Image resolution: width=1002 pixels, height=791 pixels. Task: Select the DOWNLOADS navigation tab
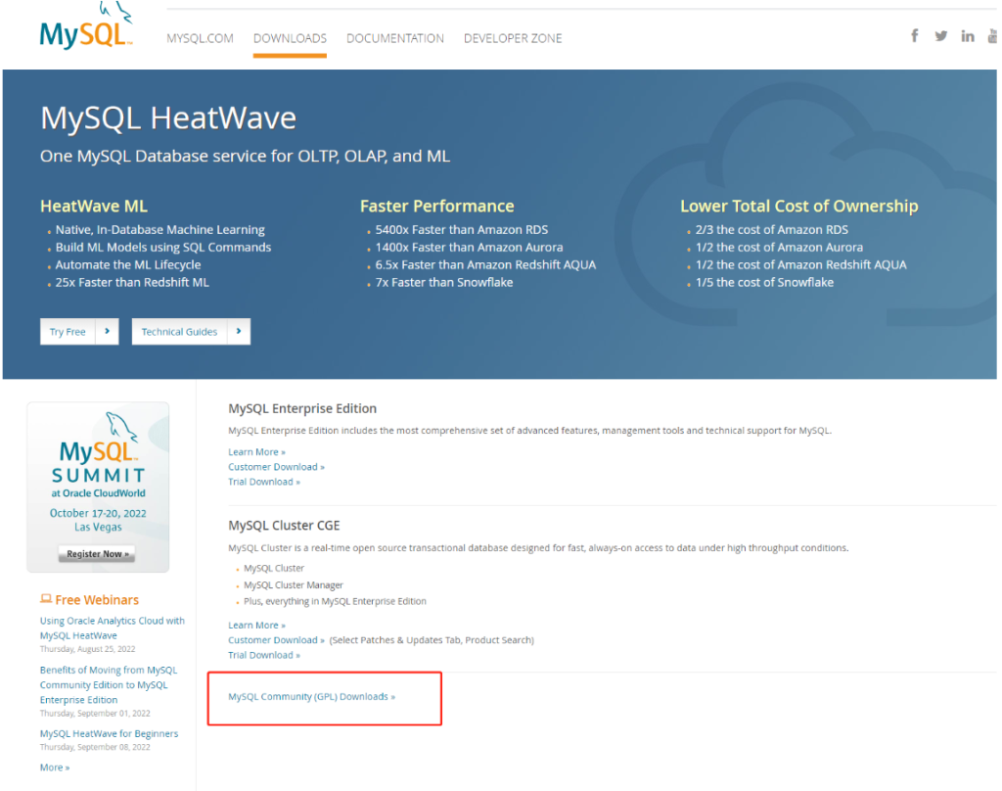[x=290, y=38]
